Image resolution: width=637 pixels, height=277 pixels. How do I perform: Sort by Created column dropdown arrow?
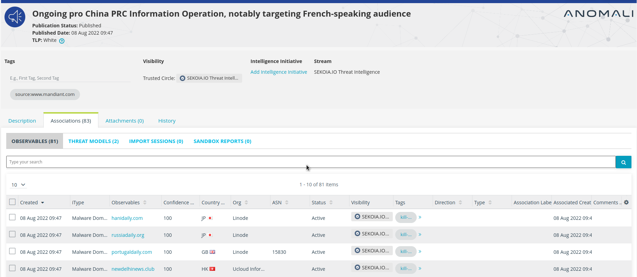pos(43,203)
